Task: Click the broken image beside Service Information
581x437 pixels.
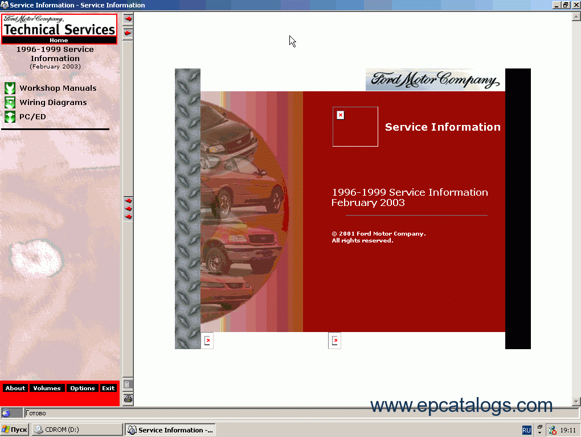Action: tap(355, 127)
